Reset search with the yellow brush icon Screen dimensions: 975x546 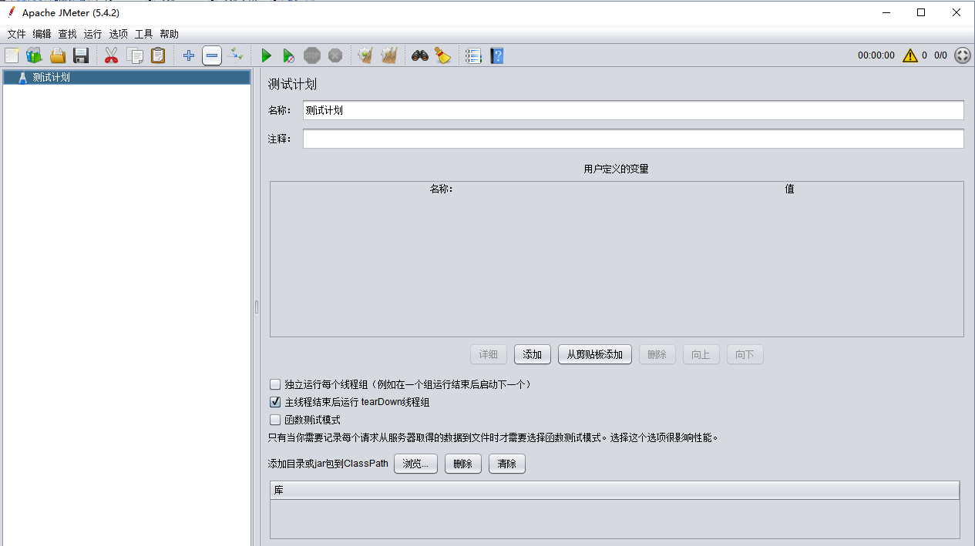click(x=443, y=55)
